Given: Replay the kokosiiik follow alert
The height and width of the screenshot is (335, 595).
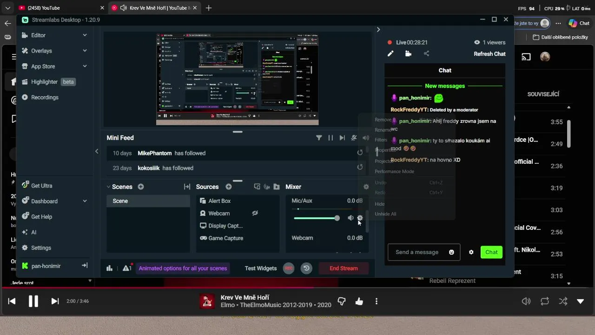Looking at the screenshot, I should pos(360,167).
